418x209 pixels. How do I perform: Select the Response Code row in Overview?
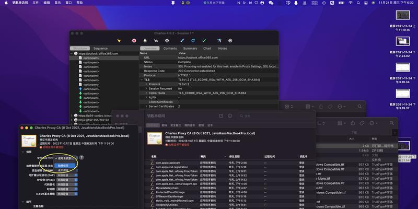coord(209,71)
